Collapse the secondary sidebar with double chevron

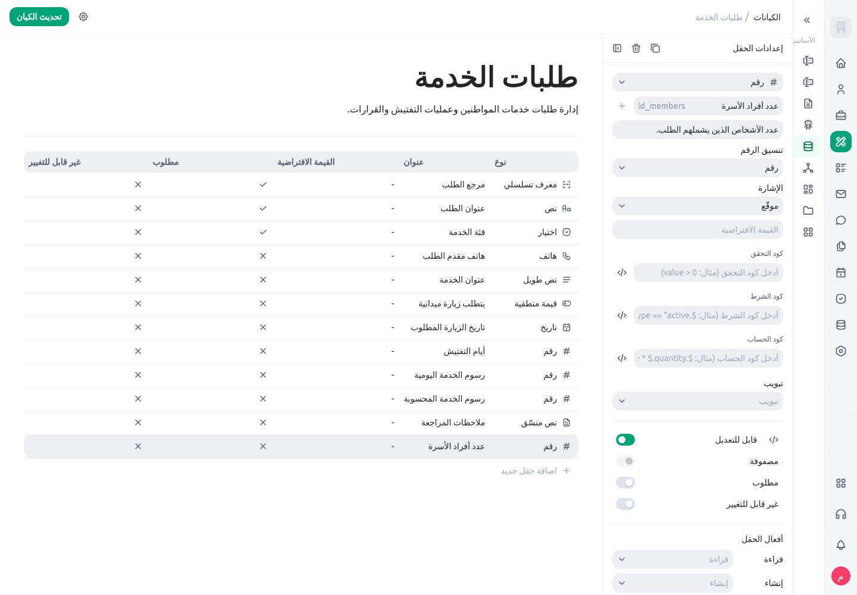pyautogui.click(x=807, y=20)
